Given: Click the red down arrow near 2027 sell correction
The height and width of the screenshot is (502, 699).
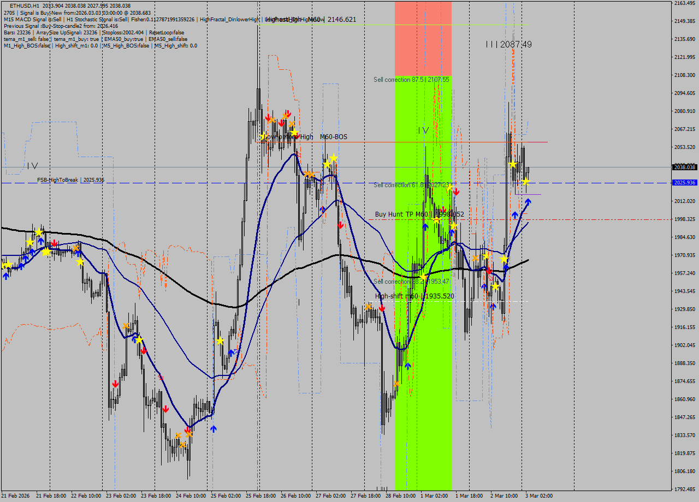Looking at the screenshot, I should 456,192.
